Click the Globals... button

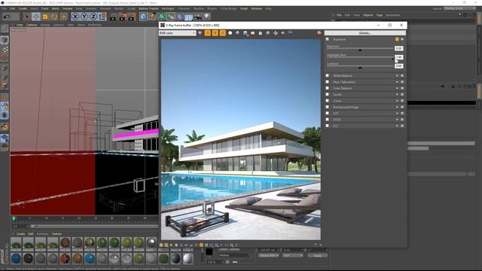[365, 33]
